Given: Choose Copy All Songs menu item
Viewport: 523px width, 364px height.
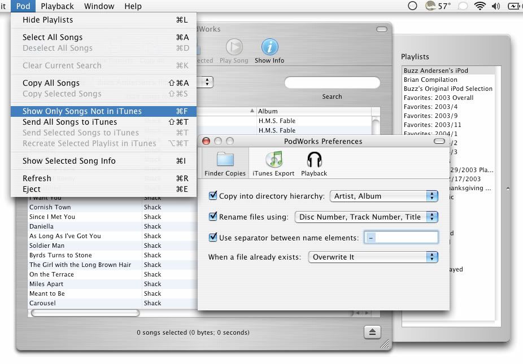Looking at the screenshot, I should [103, 82].
